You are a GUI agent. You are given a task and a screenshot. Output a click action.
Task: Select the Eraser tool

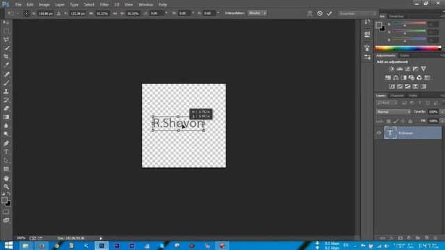[6, 108]
